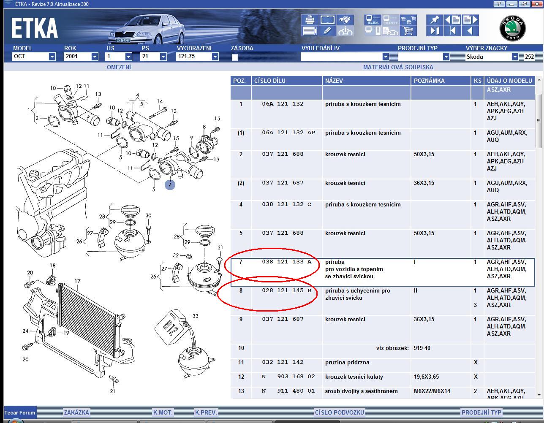Open the ROK year dropdown
This screenshot has height=423, width=544.
pyautogui.click(x=95, y=57)
